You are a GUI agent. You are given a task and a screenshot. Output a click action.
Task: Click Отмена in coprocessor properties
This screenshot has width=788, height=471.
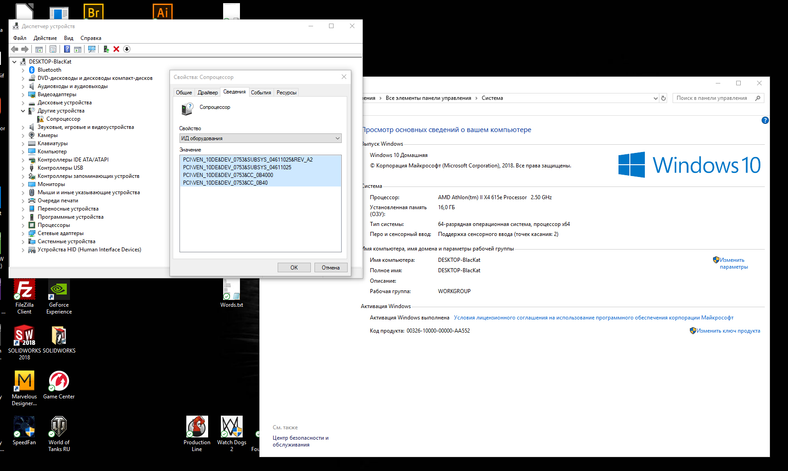pos(331,268)
